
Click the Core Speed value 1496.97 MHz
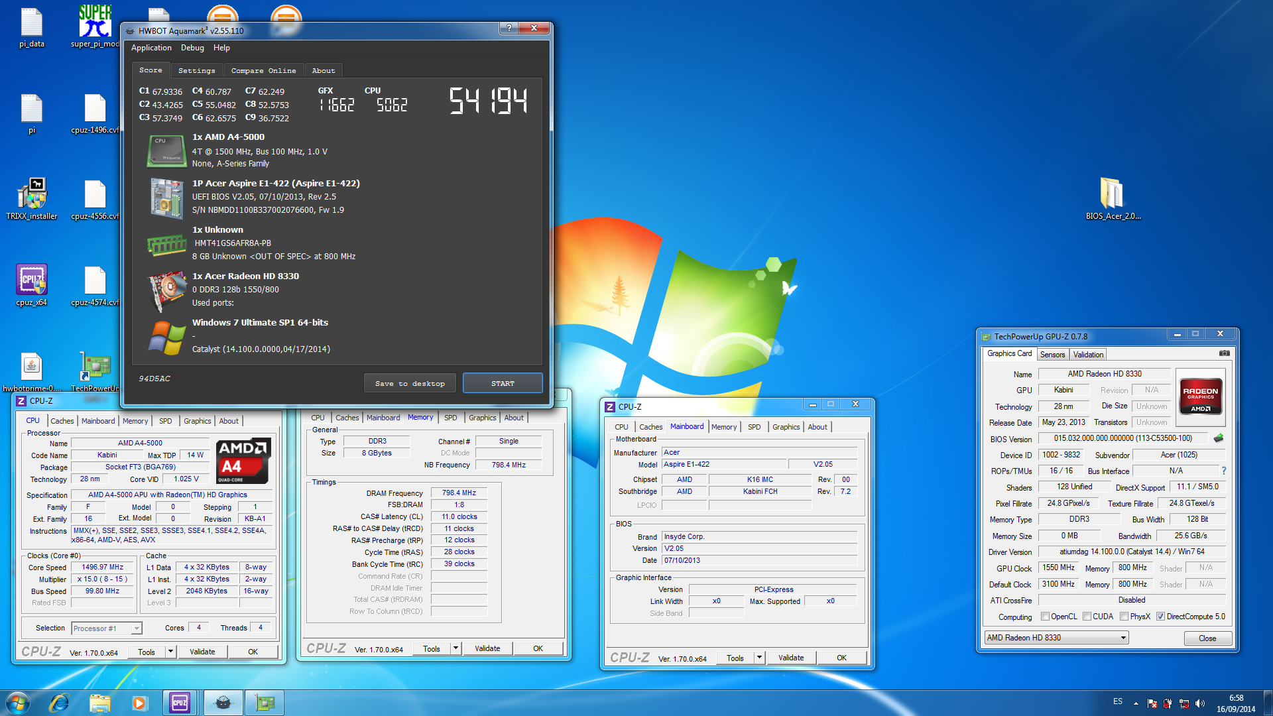102,567
